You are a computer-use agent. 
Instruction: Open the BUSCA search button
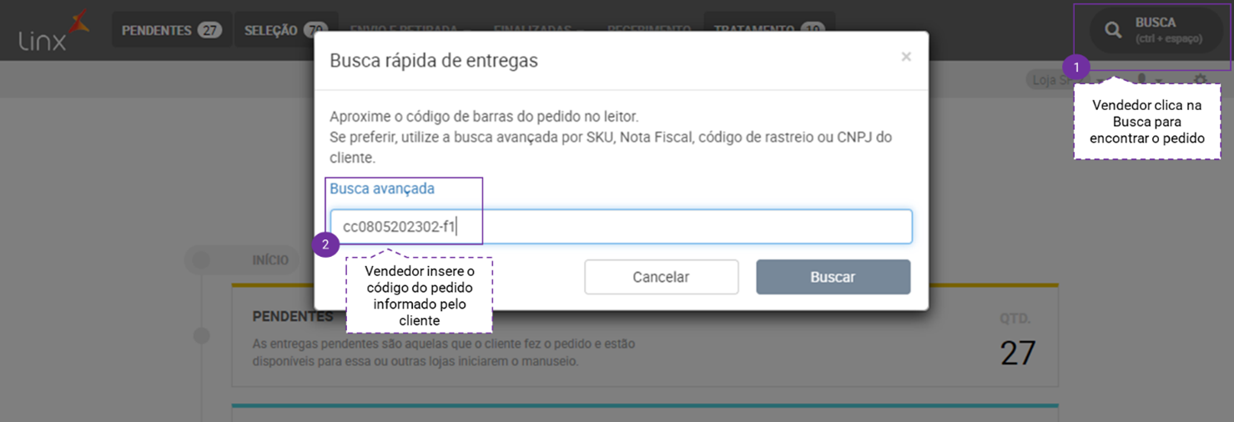(x=1156, y=30)
